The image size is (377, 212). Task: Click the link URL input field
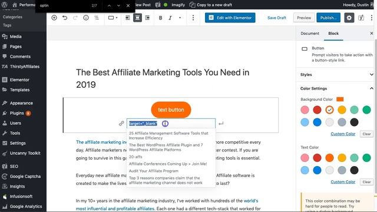[x=171, y=124]
